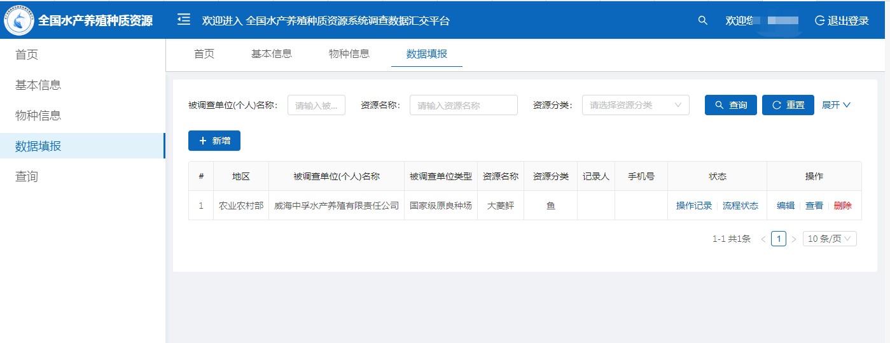Focus the 资源名称 input field

click(x=463, y=105)
